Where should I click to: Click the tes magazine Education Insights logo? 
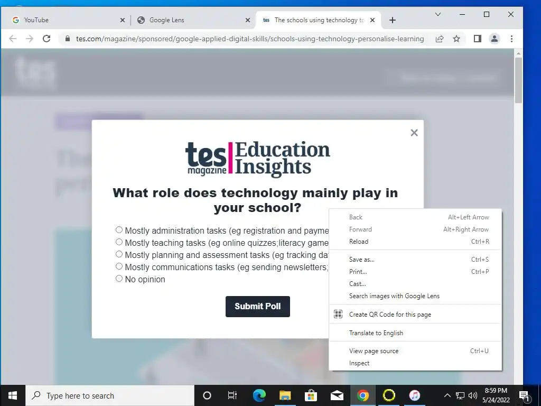258,159
